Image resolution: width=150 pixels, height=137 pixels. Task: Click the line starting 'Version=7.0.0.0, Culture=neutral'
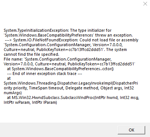pos(69,64)
